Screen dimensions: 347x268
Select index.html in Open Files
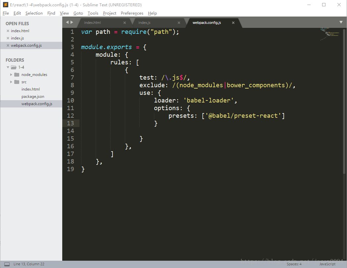coord(20,31)
